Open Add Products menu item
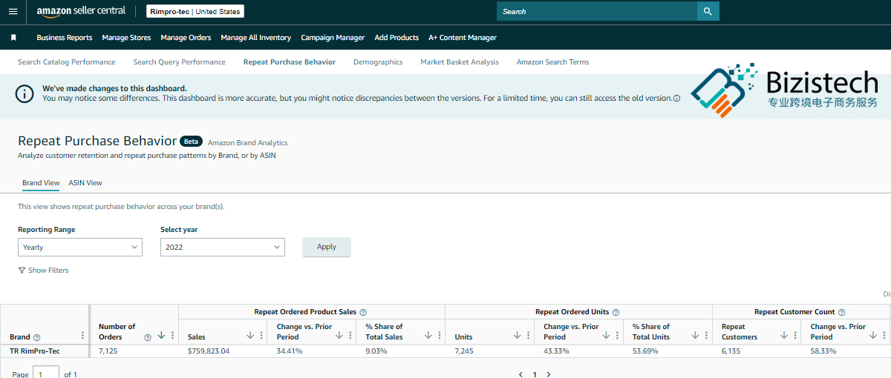This screenshot has width=891, height=378. 396,38
